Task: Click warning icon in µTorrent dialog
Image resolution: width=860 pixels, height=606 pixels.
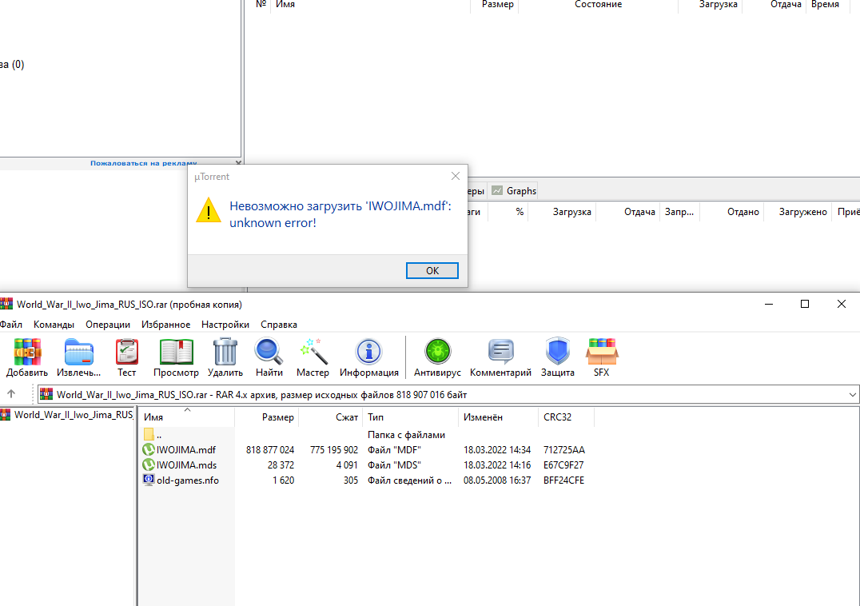Action: [x=209, y=211]
